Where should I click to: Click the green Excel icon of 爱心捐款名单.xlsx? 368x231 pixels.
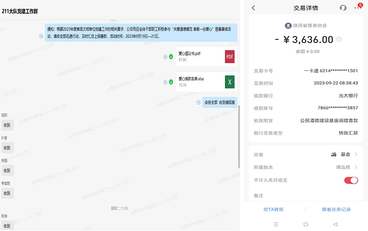[230, 82]
